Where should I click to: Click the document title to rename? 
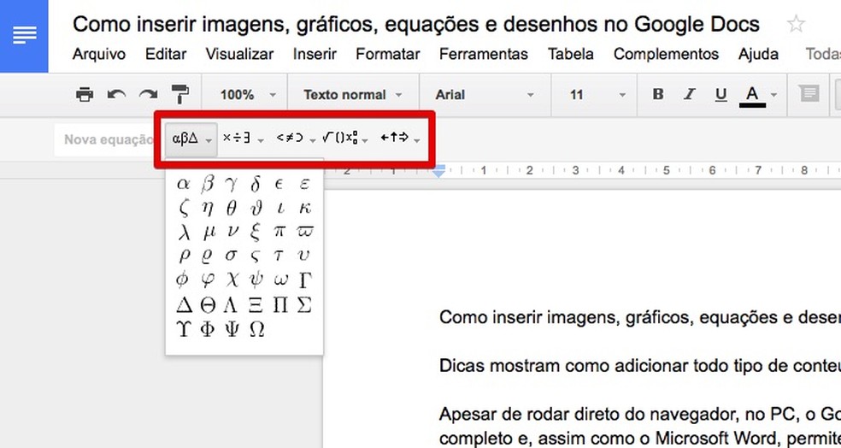pyautogui.click(x=416, y=24)
